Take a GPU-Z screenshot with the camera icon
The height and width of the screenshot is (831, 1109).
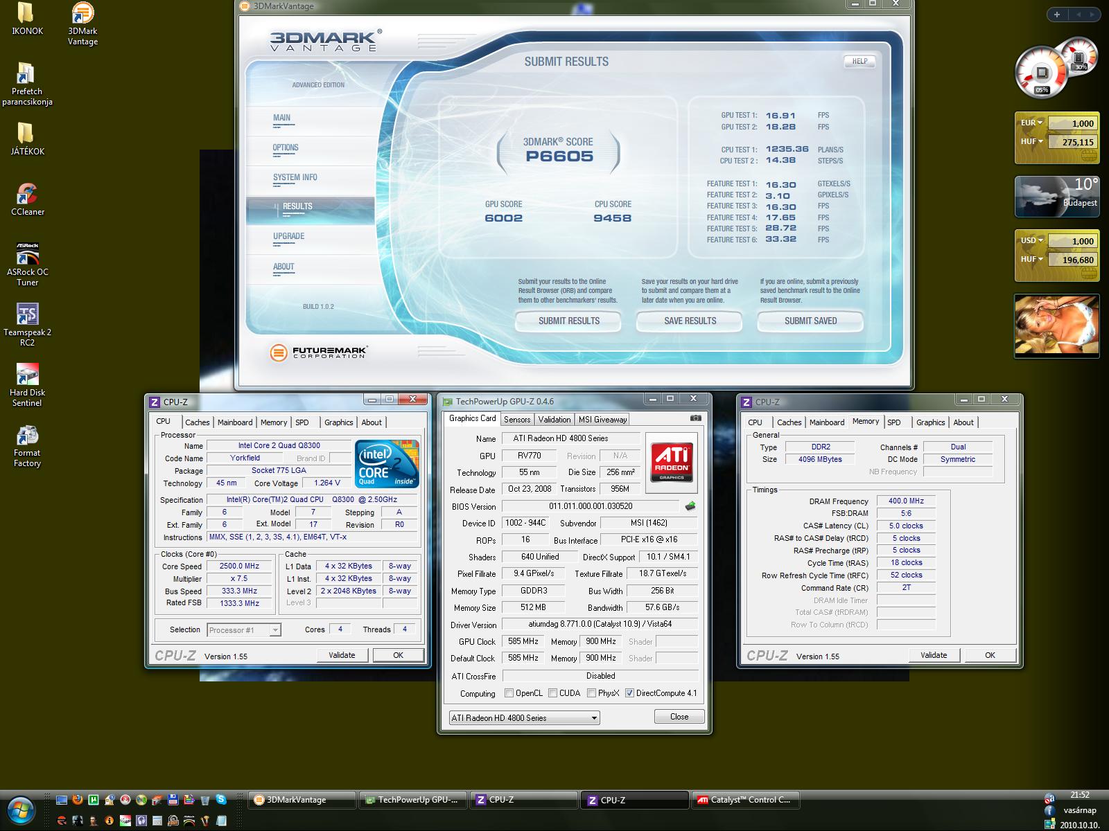(x=696, y=418)
